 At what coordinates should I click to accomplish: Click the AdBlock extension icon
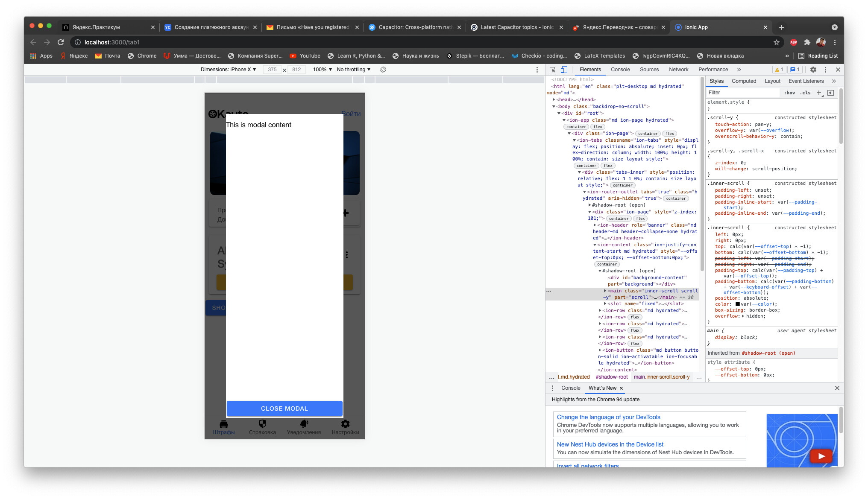(x=794, y=42)
